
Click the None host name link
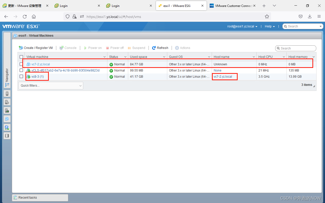(217, 70)
